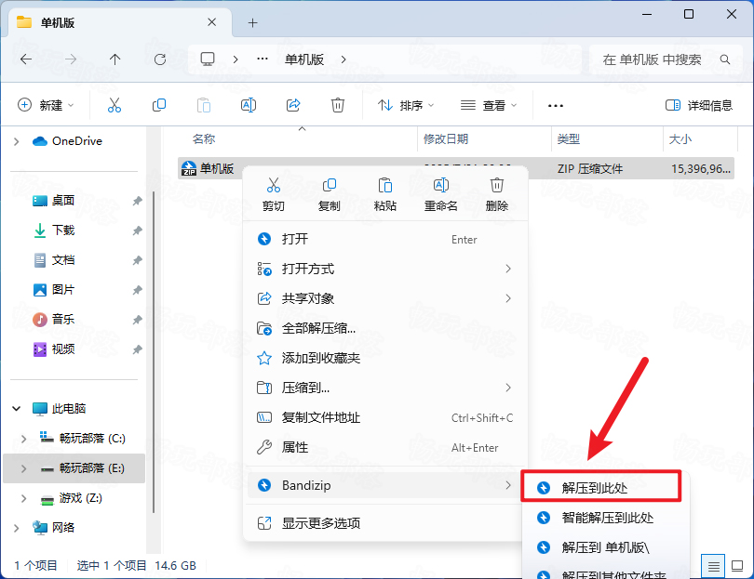Choose 粘贴 in the context menu
This screenshot has width=754, height=579.
click(x=385, y=194)
